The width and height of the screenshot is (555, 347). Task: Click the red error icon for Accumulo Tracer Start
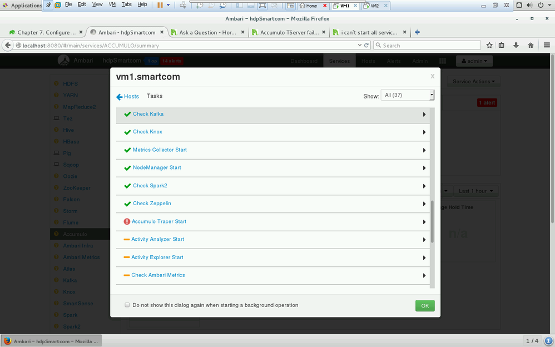coord(127,222)
